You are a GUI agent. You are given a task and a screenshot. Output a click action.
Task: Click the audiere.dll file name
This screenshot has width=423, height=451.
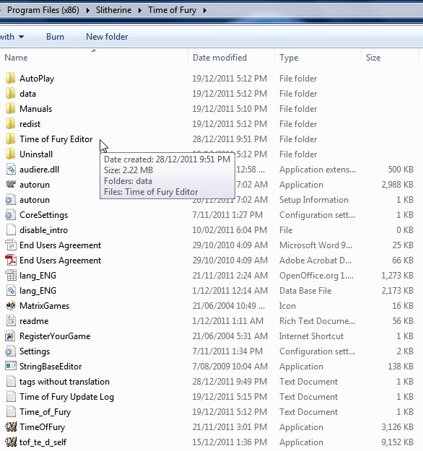click(40, 170)
